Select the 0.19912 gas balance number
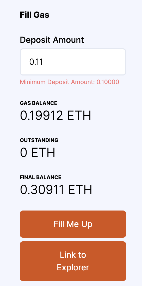The width and height of the screenshot is (142, 286). [41, 116]
